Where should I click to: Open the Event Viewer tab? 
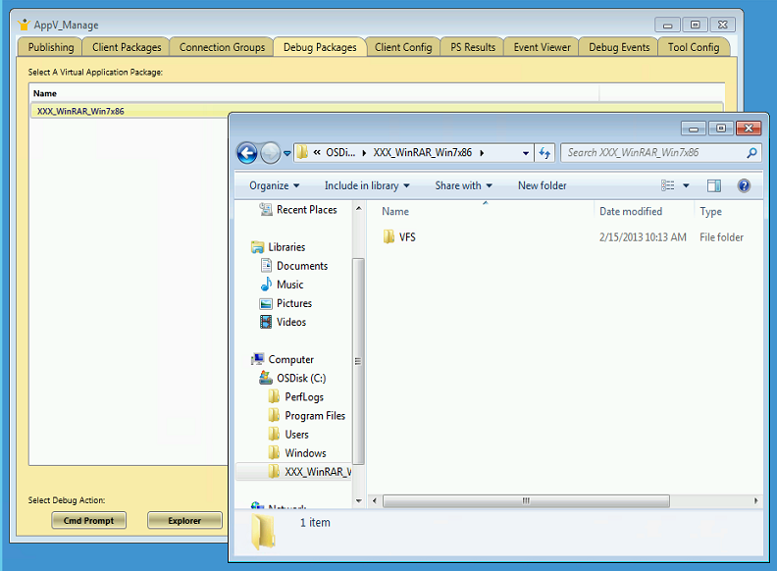click(542, 47)
